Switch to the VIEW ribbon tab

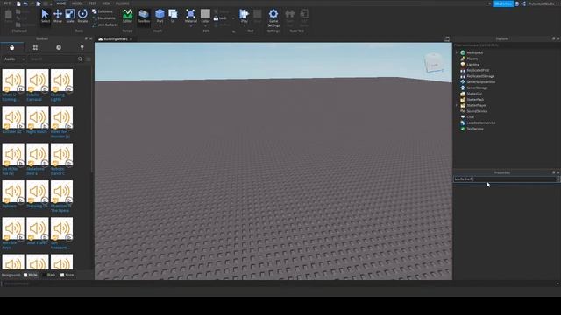click(x=106, y=3)
